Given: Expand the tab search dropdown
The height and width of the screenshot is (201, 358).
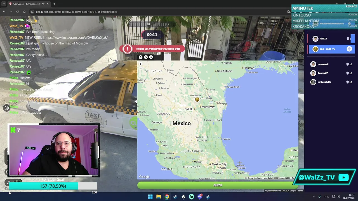Looking at the screenshot, I should click(3, 4).
